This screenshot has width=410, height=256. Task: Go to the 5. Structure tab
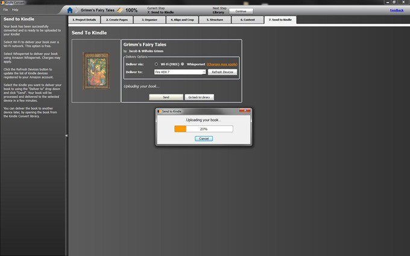pos(215,20)
